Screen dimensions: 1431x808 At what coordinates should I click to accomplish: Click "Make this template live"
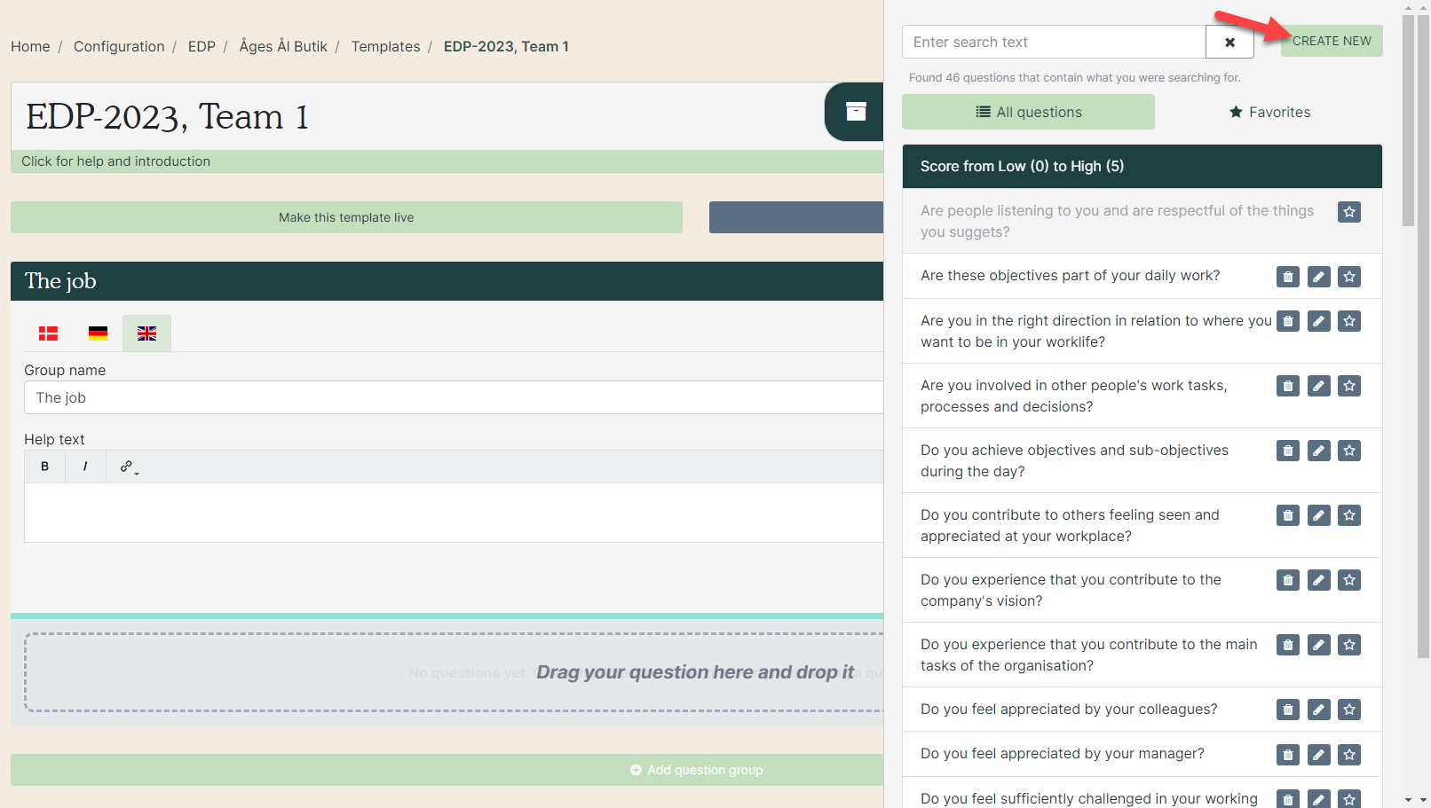(x=346, y=217)
